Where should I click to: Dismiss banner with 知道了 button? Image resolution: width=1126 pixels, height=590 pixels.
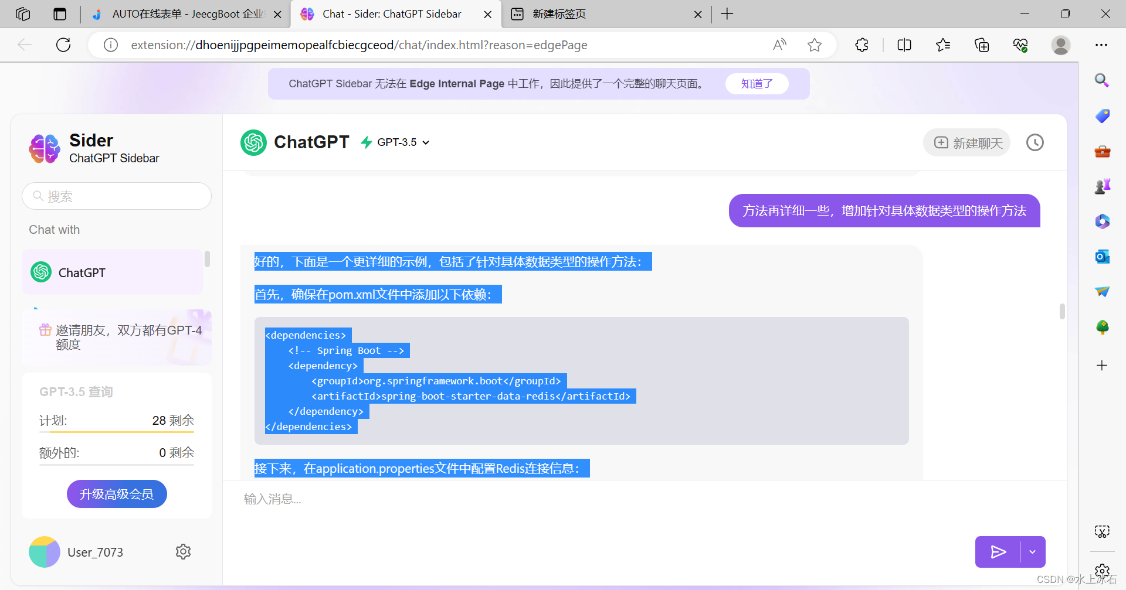(x=757, y=84)
